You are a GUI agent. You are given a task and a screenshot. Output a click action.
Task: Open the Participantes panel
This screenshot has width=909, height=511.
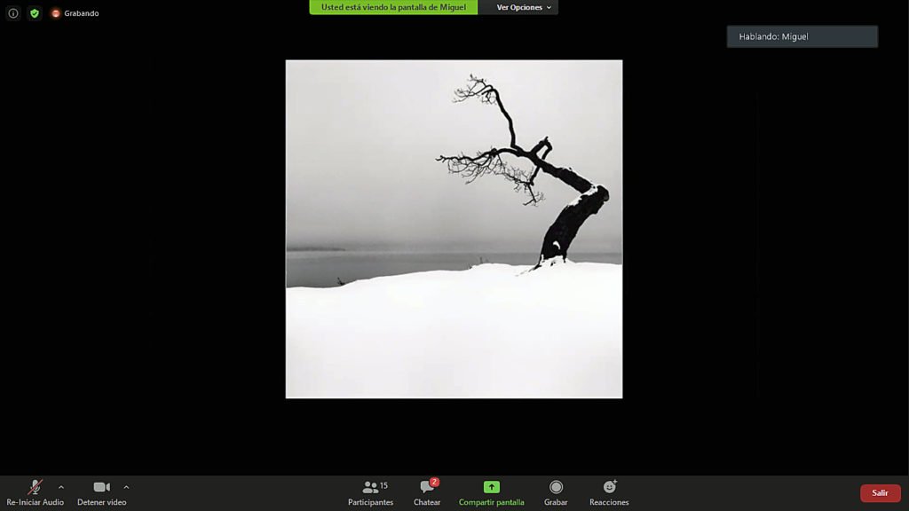(x=370, y=487)
